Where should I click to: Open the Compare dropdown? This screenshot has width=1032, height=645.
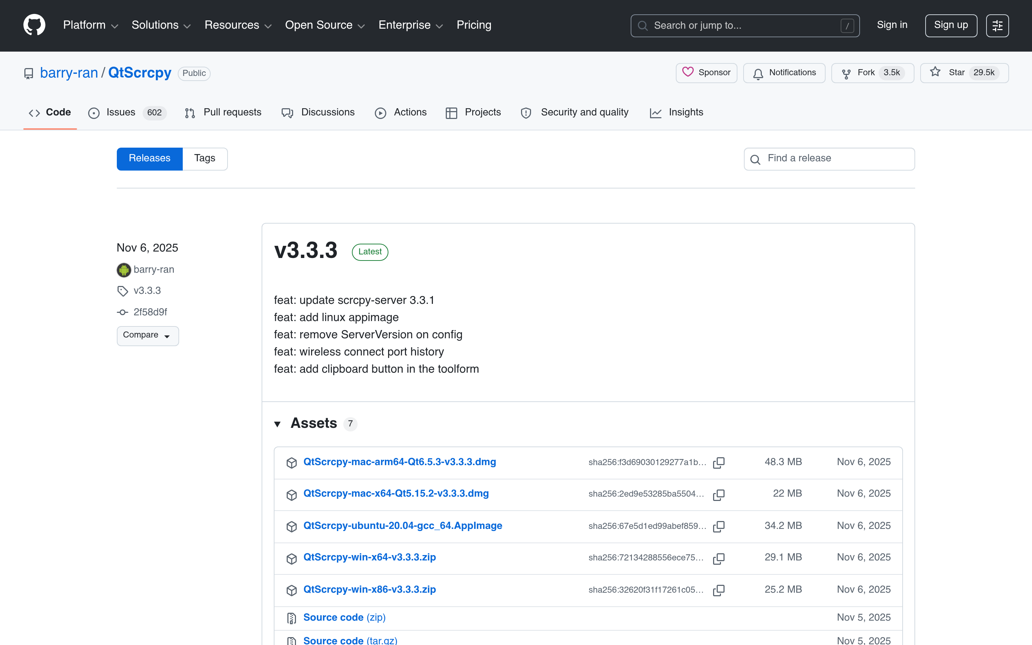click(x=148, y=336)
